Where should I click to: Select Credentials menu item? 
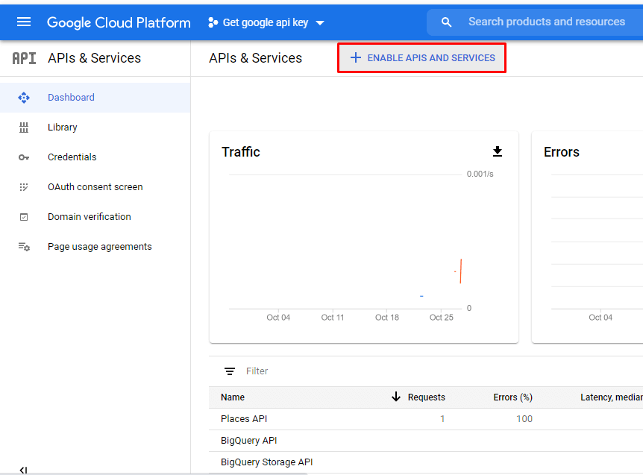click(72, 157)
